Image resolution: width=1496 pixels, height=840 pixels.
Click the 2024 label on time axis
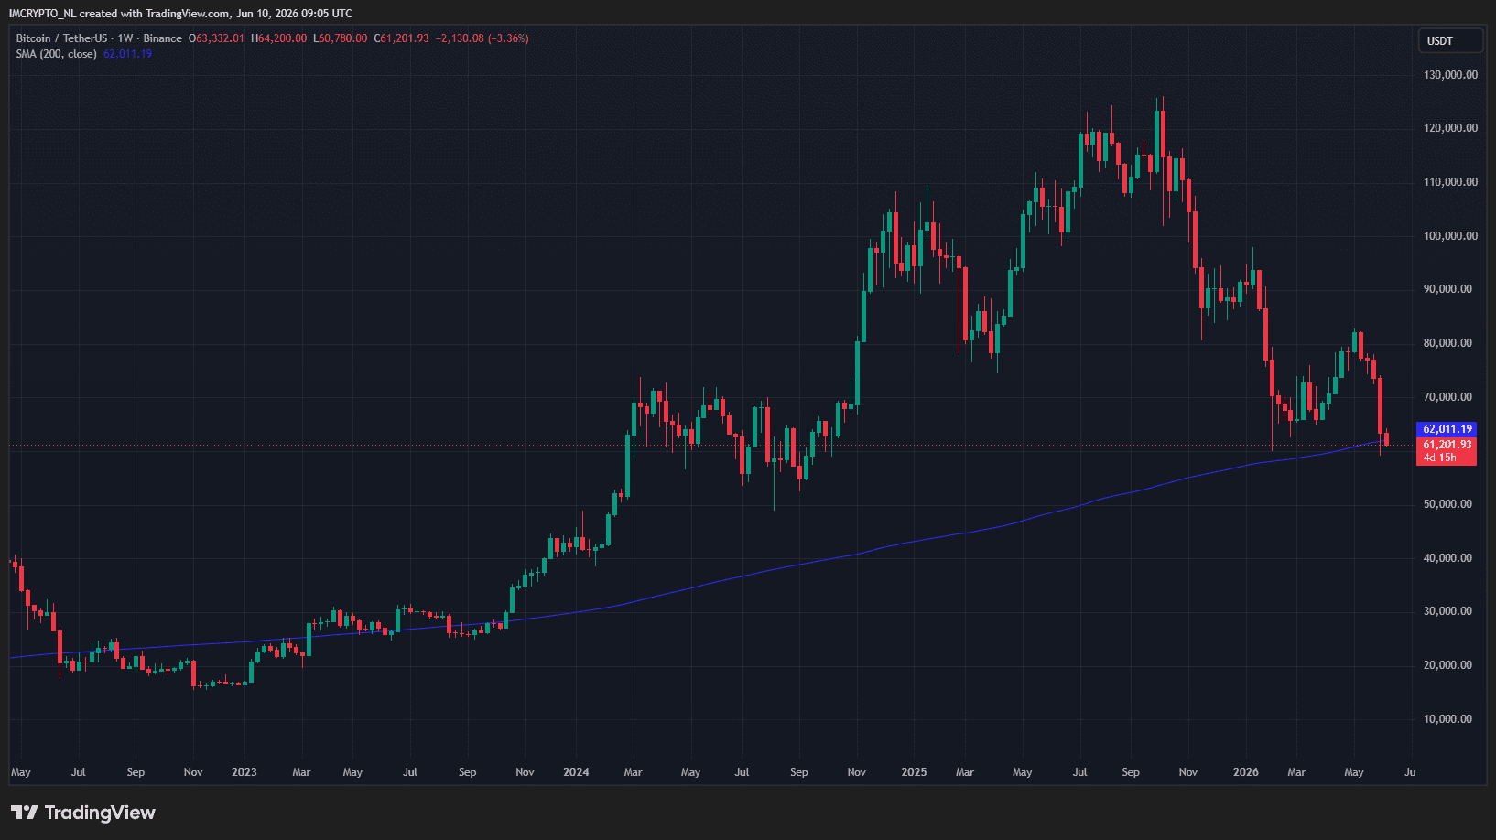click(576, 772)
